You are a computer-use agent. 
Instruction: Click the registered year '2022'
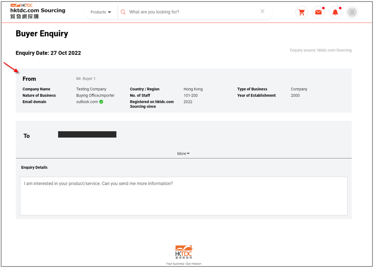point(188,102)
